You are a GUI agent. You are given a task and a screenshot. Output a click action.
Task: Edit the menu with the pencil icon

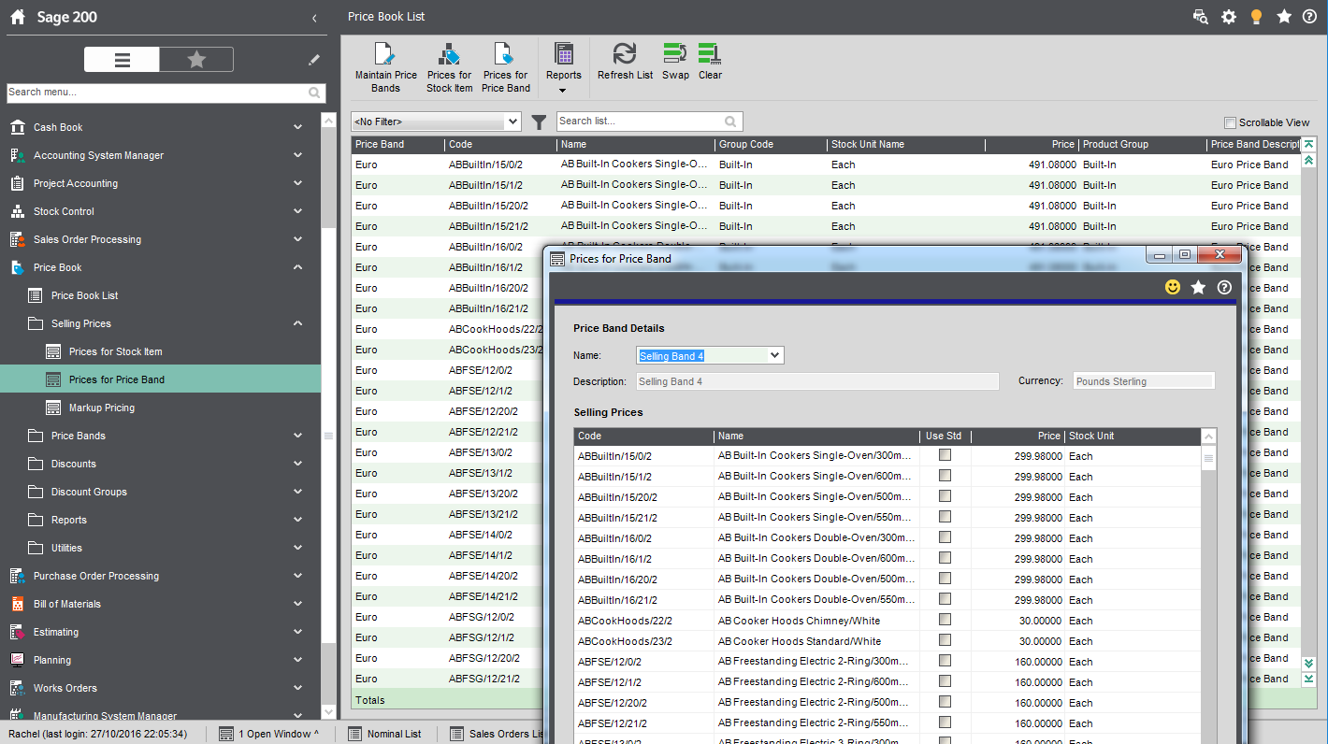314,60
